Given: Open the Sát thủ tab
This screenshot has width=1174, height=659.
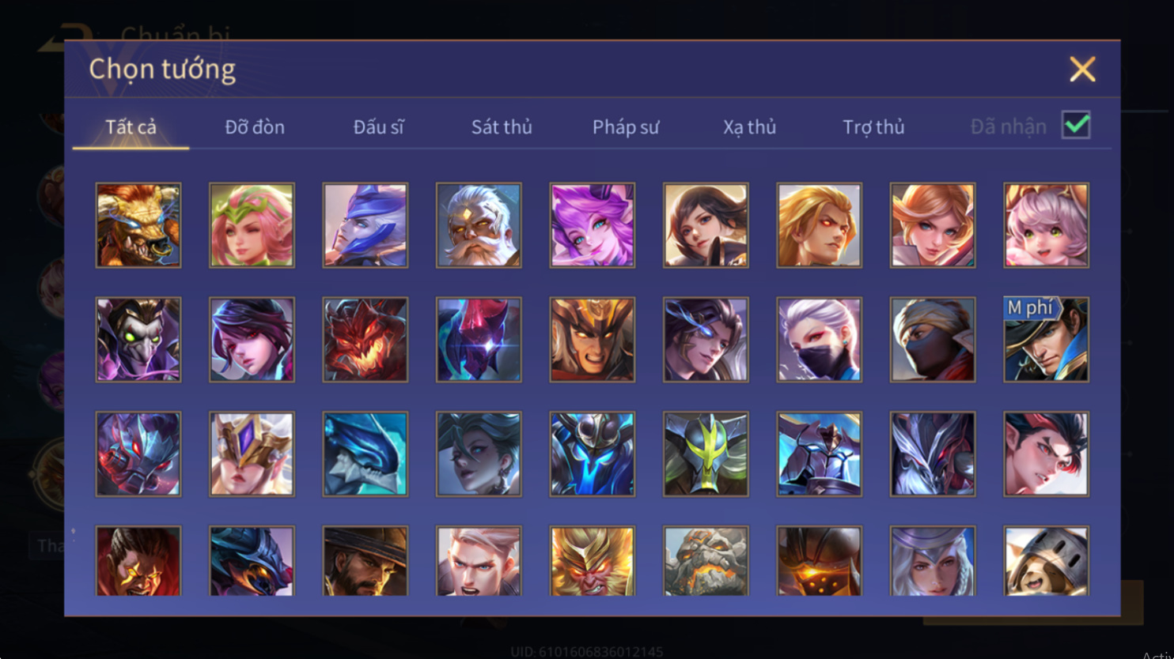Looking at the screenshot, I should pyautogui.click(x=502, y=126).
